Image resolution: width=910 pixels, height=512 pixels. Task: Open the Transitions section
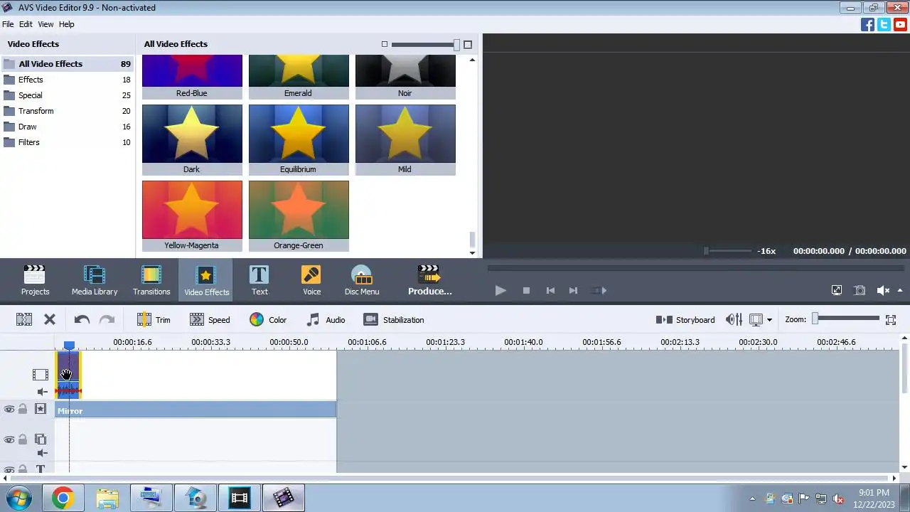click(151, 280)
